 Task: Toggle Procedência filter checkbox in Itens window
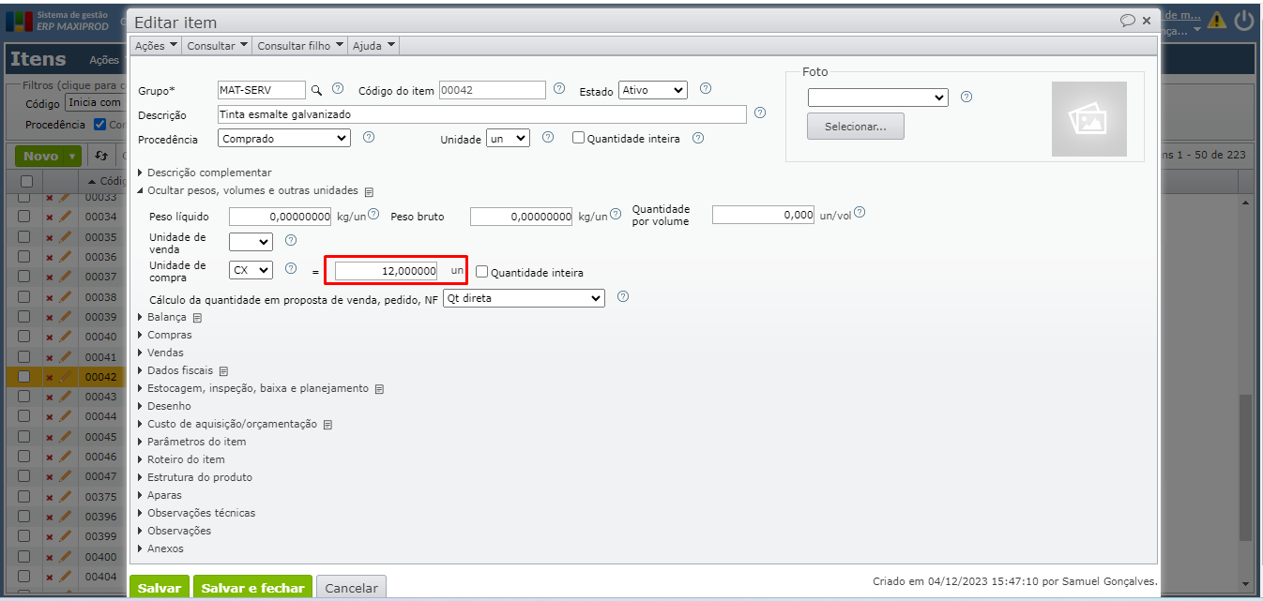pos(100,124)
